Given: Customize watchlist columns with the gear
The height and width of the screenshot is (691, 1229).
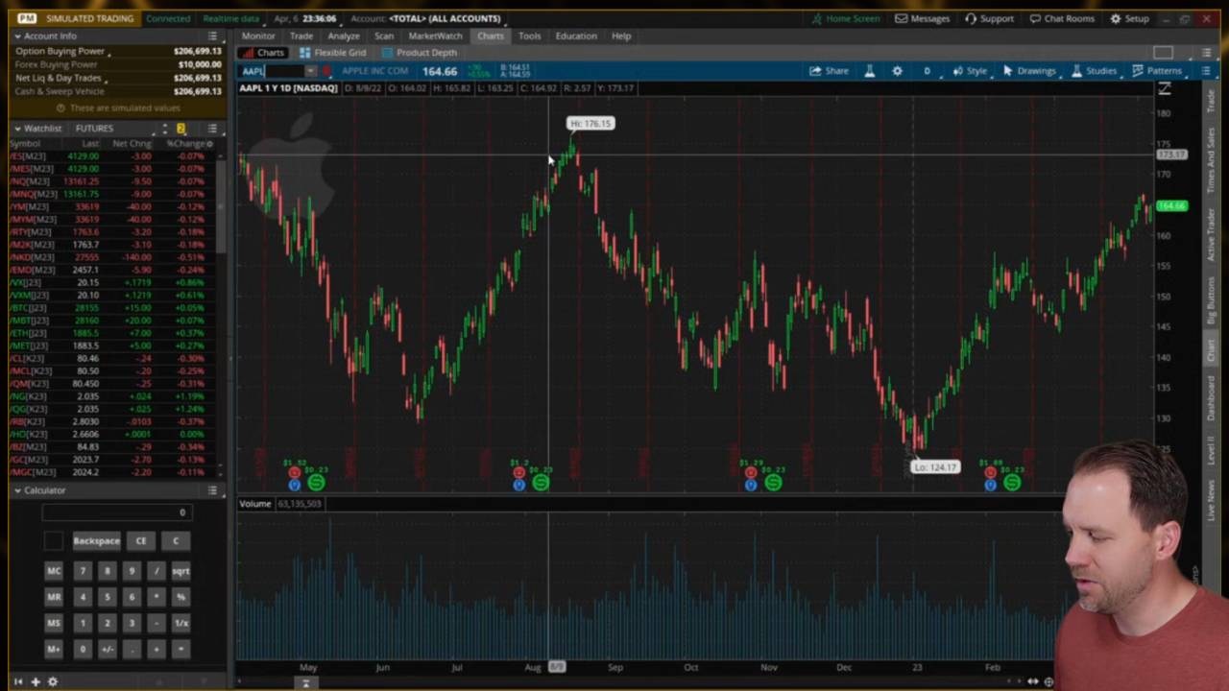Looking at the screenshot, I should 210,144.
